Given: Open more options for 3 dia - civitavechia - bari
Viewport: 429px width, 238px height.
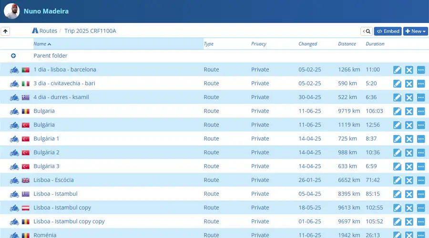Looking at the screenshot, I should 421,84.
